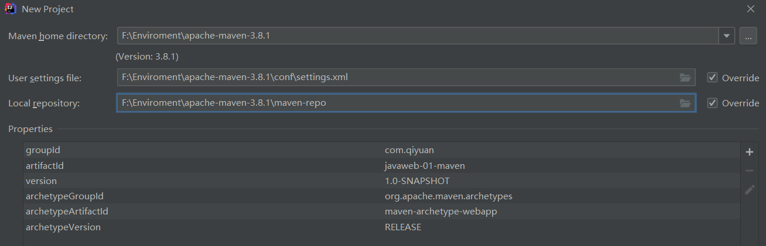Viewport: 766px width, 246px height.
Task: Click the org.apache.maven.archetypes value cell
Action: [561, 196]
